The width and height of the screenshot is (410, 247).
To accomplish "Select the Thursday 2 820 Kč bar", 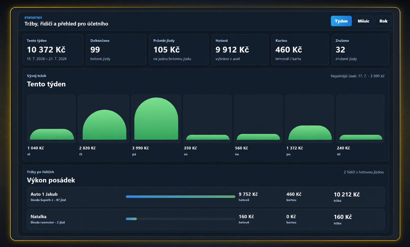I will 104,125.
